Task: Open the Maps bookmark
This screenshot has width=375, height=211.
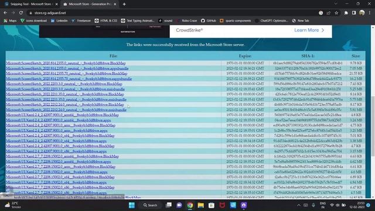Action: pyautogui.click(x=10, y=21)
